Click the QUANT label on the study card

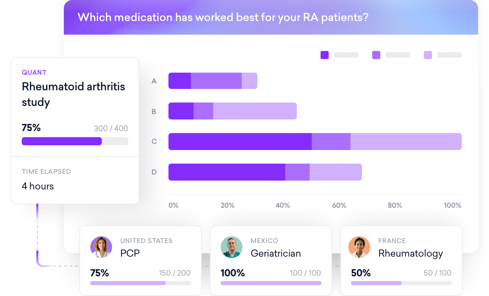34,72
